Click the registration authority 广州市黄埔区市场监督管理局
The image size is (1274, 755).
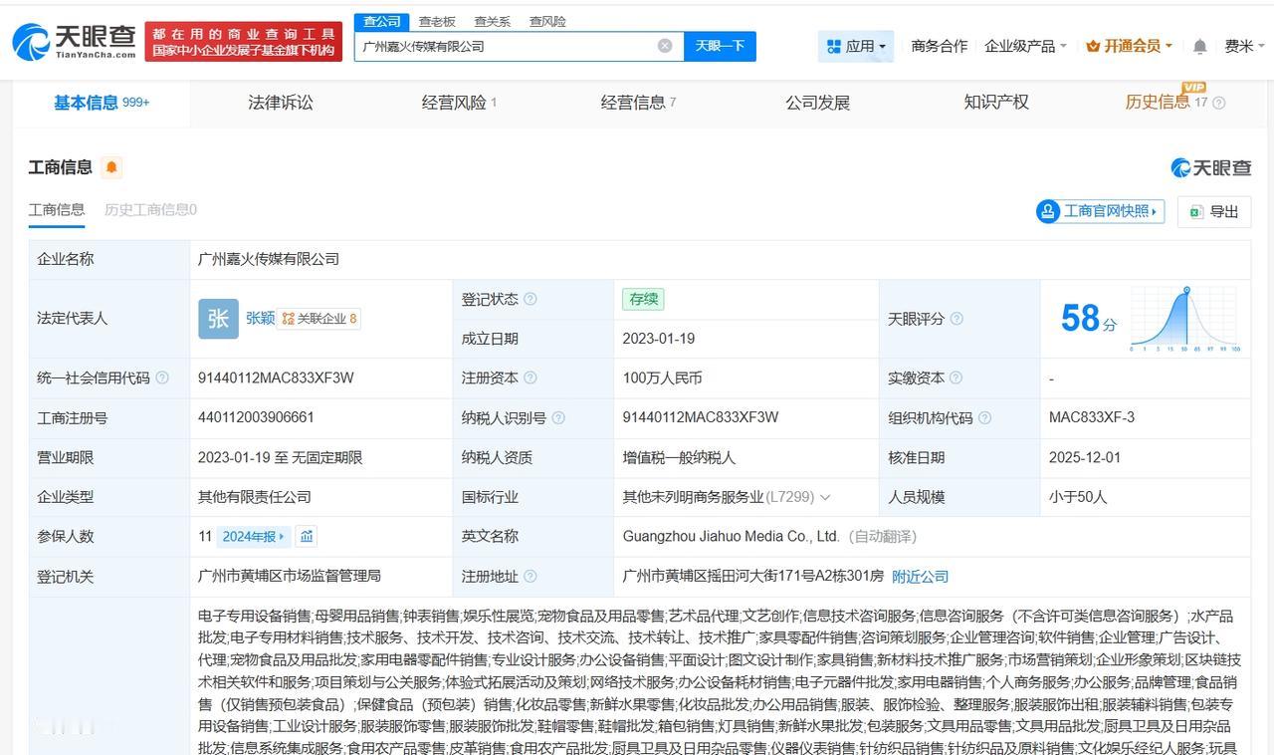[x=290, y=576]
